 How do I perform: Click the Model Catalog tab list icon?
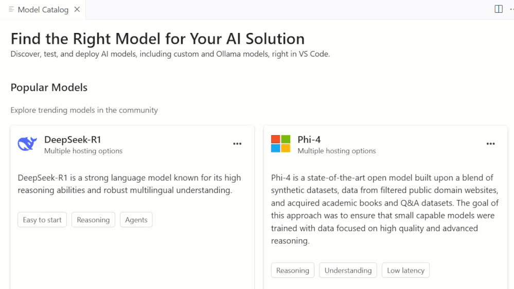11,9
